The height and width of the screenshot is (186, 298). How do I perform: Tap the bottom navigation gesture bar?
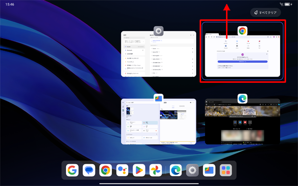click(149, 184)
